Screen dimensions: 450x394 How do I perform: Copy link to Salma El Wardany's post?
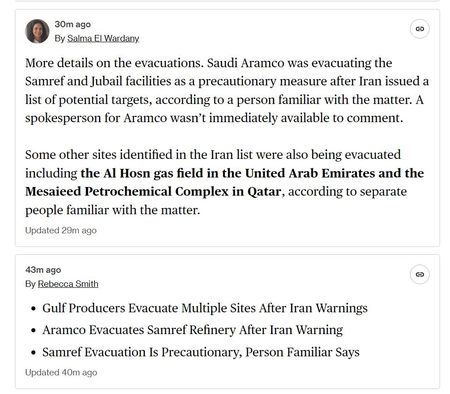click(420, 29)
